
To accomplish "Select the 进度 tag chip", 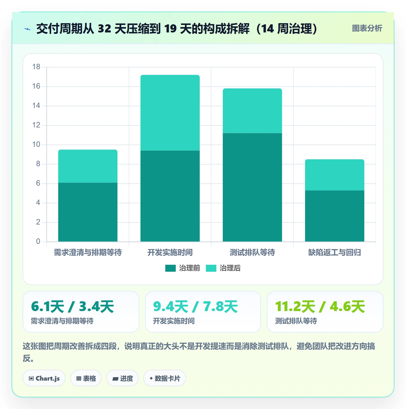I will 122,378.
